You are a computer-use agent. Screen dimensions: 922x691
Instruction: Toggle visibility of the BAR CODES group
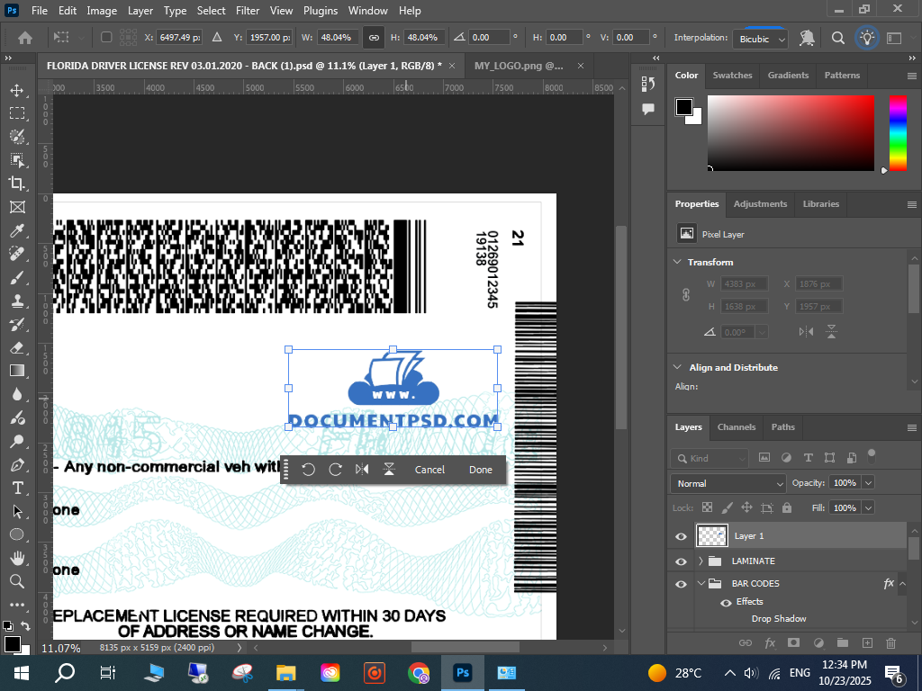coord(682,584)
